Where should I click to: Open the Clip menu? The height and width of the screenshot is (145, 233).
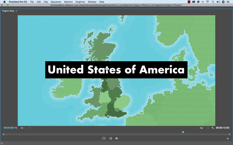tap(46, 2)
